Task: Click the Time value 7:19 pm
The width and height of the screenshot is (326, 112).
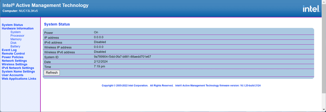Action: [100, 66]
